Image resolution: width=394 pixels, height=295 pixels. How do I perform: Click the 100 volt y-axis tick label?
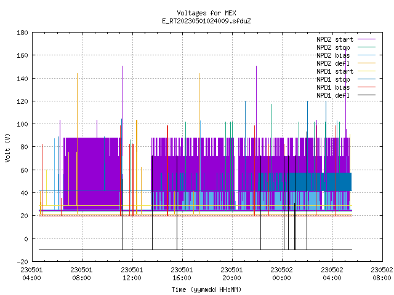22,124
